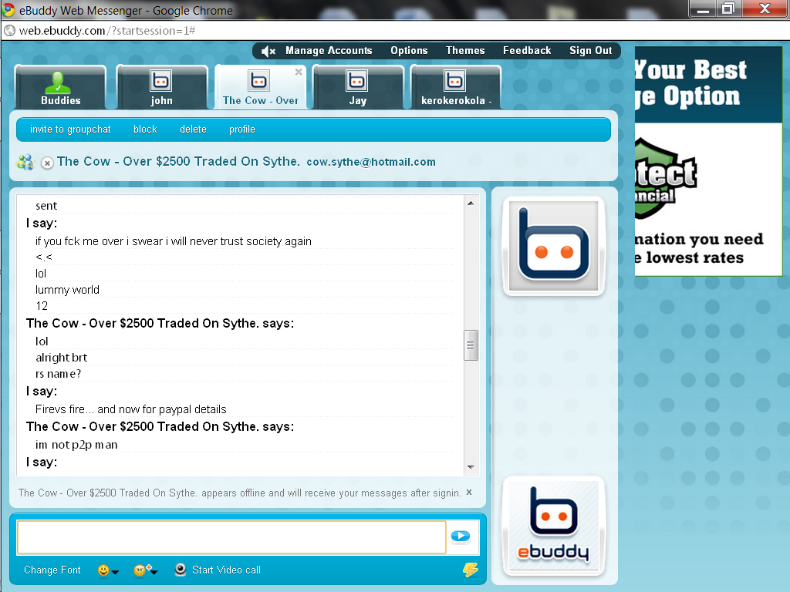Minimize the Chrome window
Viewport: 790px width, 592px height.
click(x=704, y=9)
